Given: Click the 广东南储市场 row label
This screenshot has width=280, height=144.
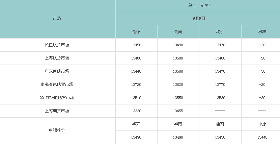Looking at the screenshot, I should pos(57,71).
